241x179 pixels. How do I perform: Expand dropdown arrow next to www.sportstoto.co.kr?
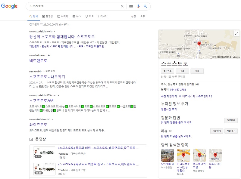point(55,31)
